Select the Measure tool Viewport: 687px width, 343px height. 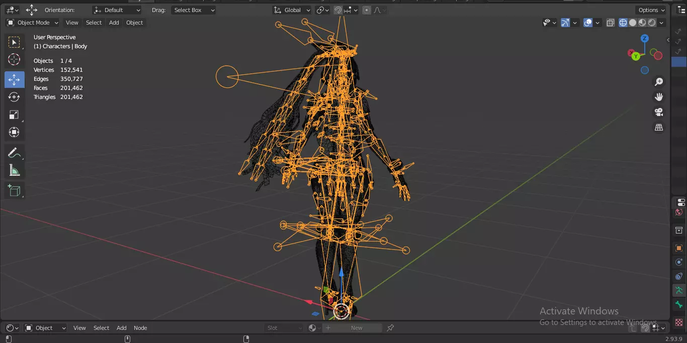pyautogui.click(x=15, y=171)
